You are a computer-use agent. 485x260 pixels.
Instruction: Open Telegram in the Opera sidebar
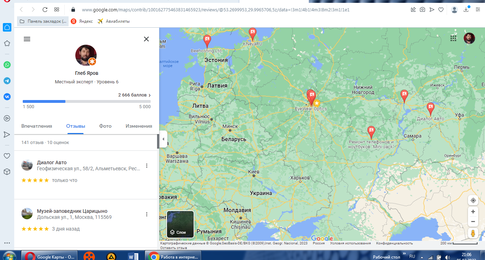click(7, 81)
